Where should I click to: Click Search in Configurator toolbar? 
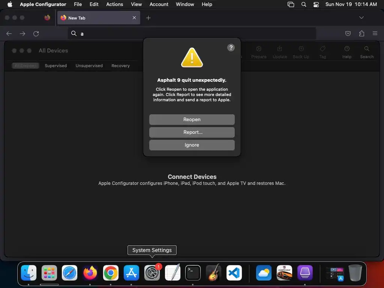pos(367,52)
